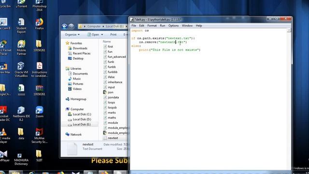Click the Explorer forward arrow button
Screen dimensions: 309x174
pos(71,26)
